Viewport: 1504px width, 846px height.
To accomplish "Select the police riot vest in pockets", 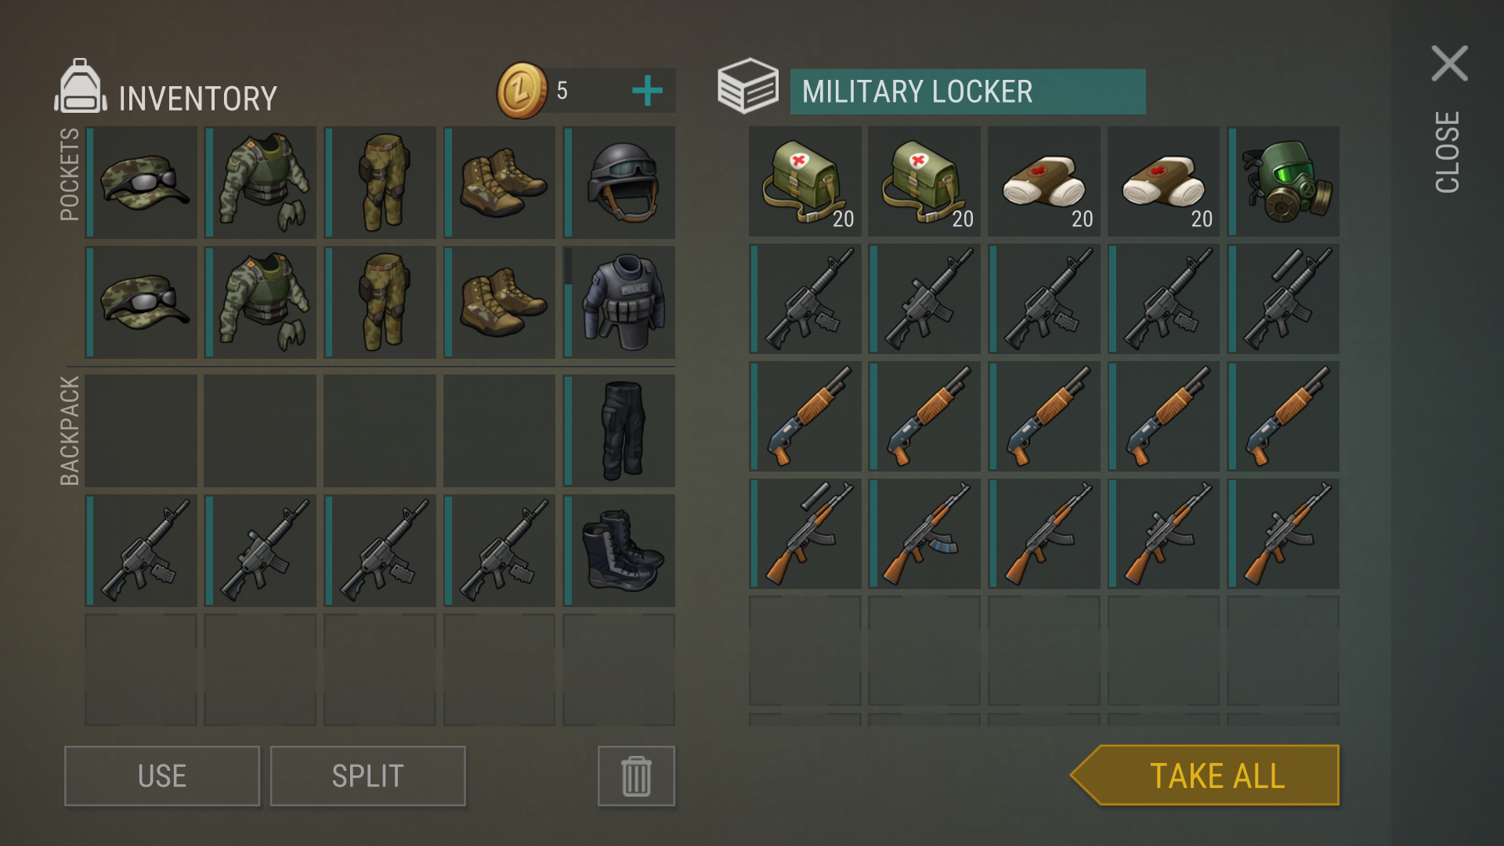I will (x=620, y=302).
